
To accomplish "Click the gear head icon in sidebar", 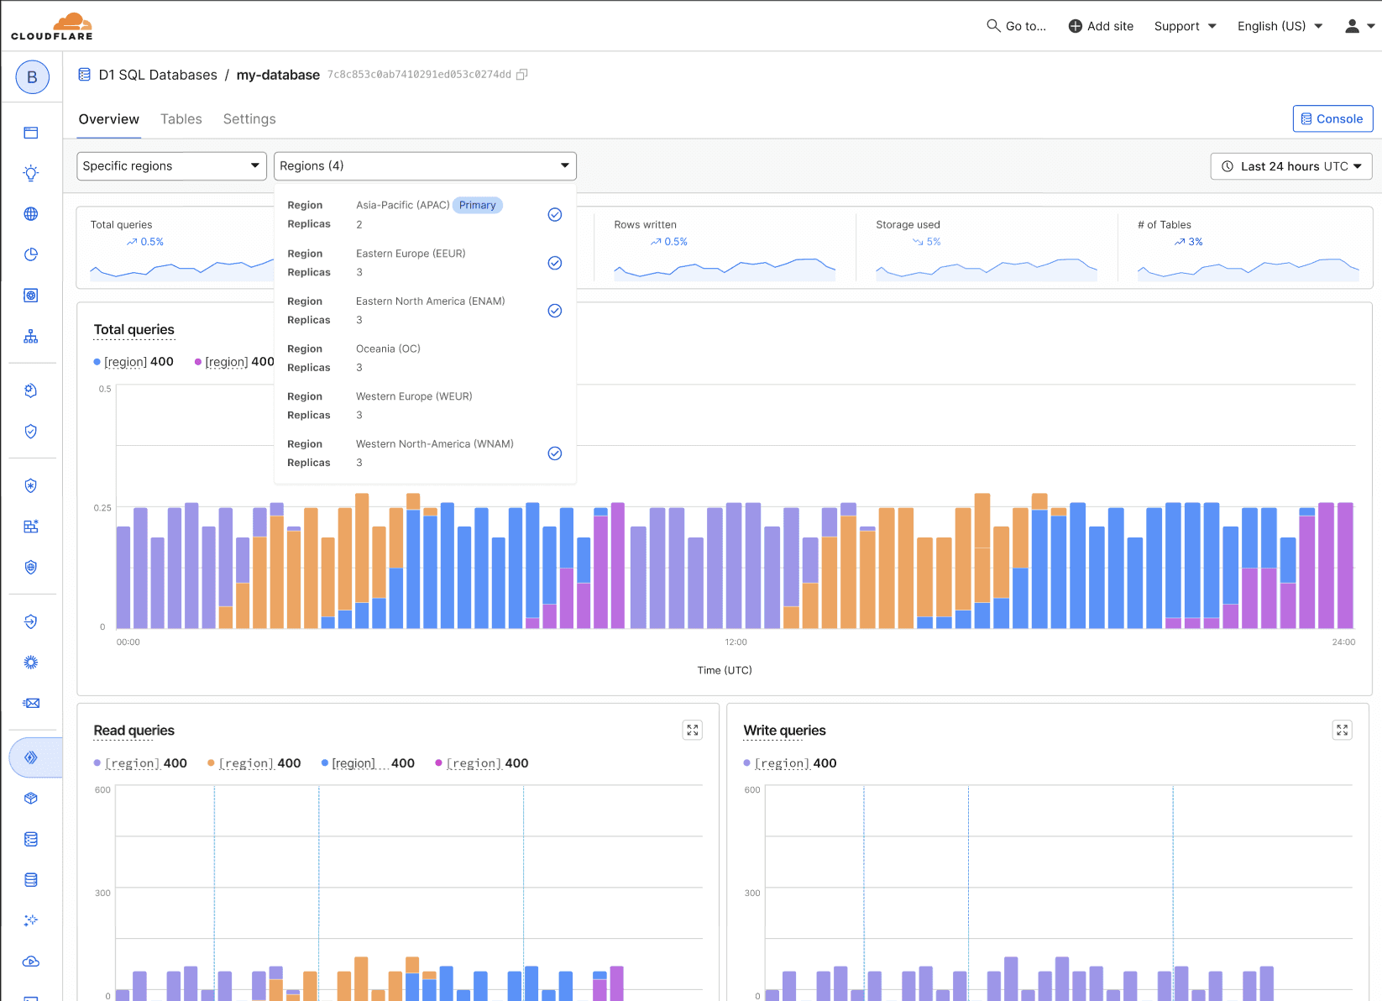I will coord(31,390).
